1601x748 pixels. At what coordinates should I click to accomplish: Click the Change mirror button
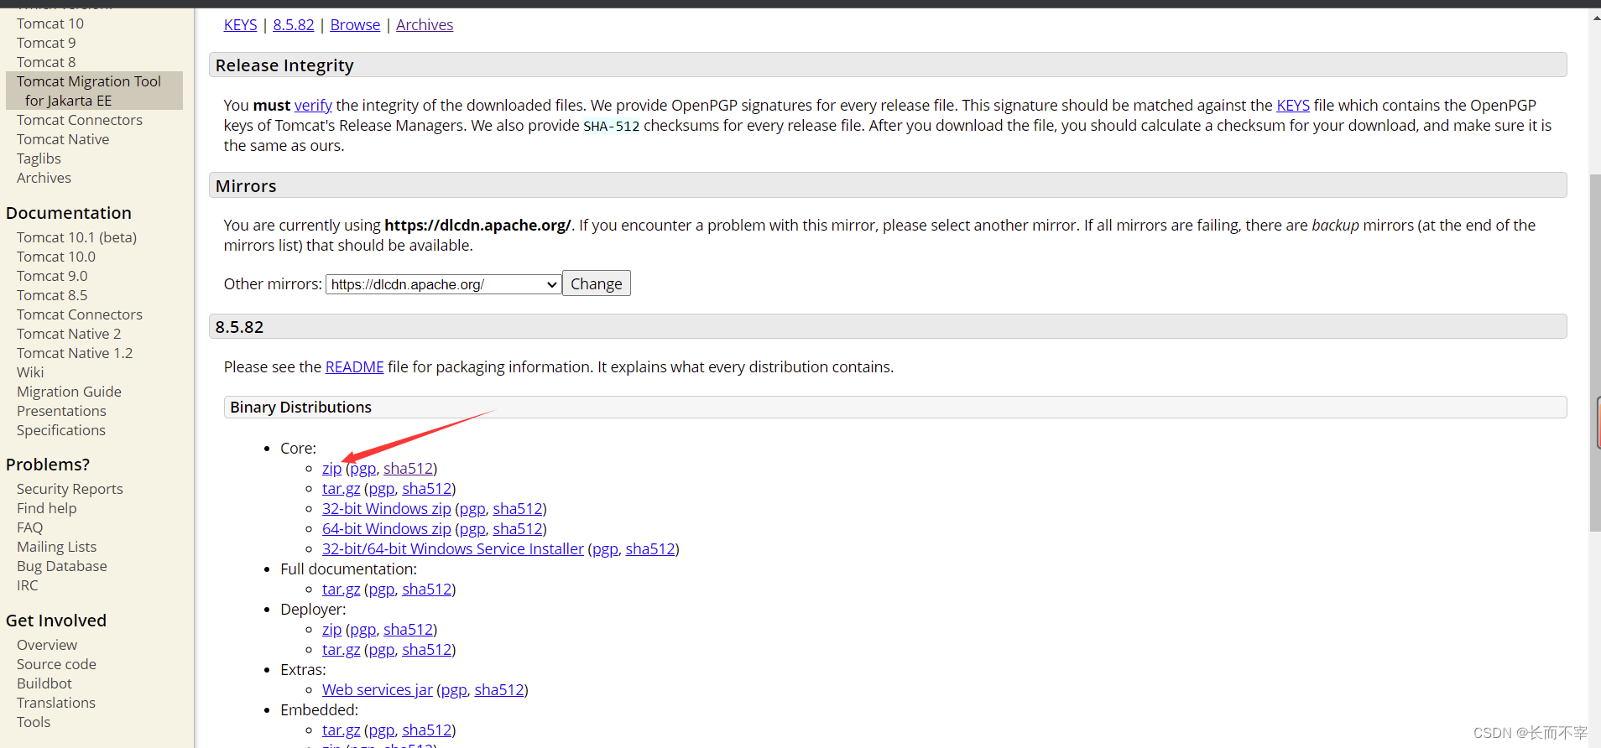pos(597,283)
